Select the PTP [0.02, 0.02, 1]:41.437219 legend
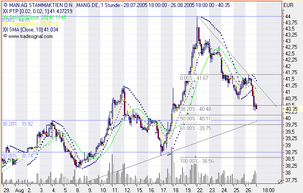303x193 pixels. [41, 11]
